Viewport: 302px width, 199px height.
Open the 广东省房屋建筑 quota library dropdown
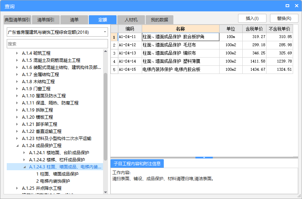58,32
